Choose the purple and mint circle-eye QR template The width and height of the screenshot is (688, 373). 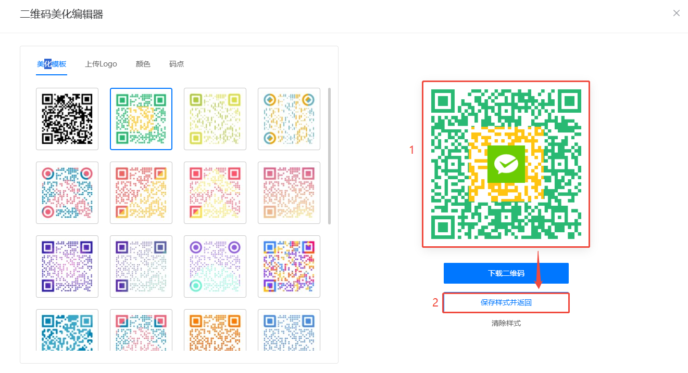tap(215, 267)
